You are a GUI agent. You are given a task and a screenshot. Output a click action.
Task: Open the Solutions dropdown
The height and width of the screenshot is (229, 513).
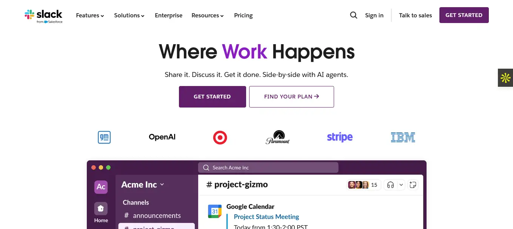coord(129,15)
